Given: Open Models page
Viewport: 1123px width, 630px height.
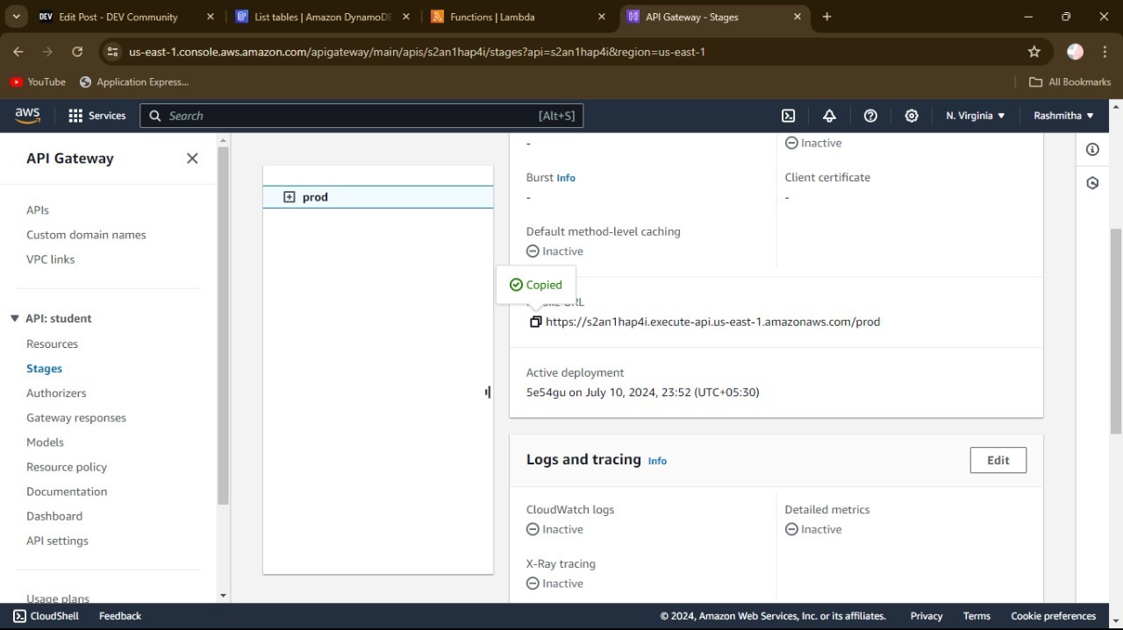Looking at the screenshot, I should (45, 442).
